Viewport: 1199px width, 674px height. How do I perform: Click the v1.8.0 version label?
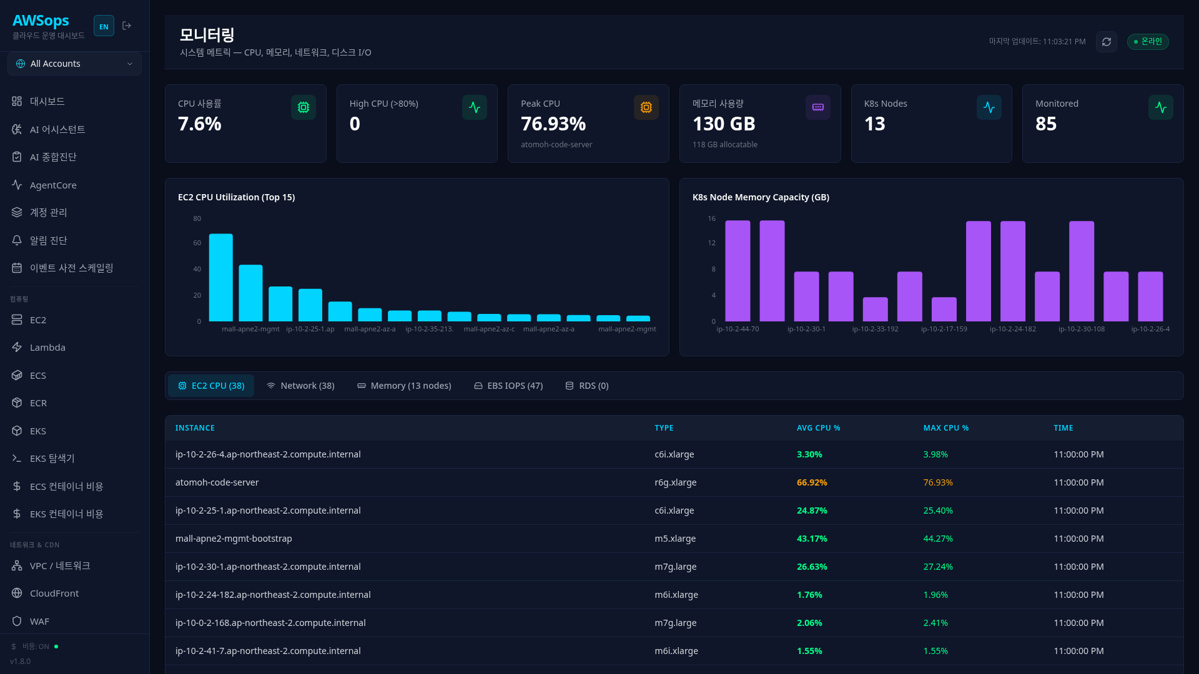(x=20, y=662)
